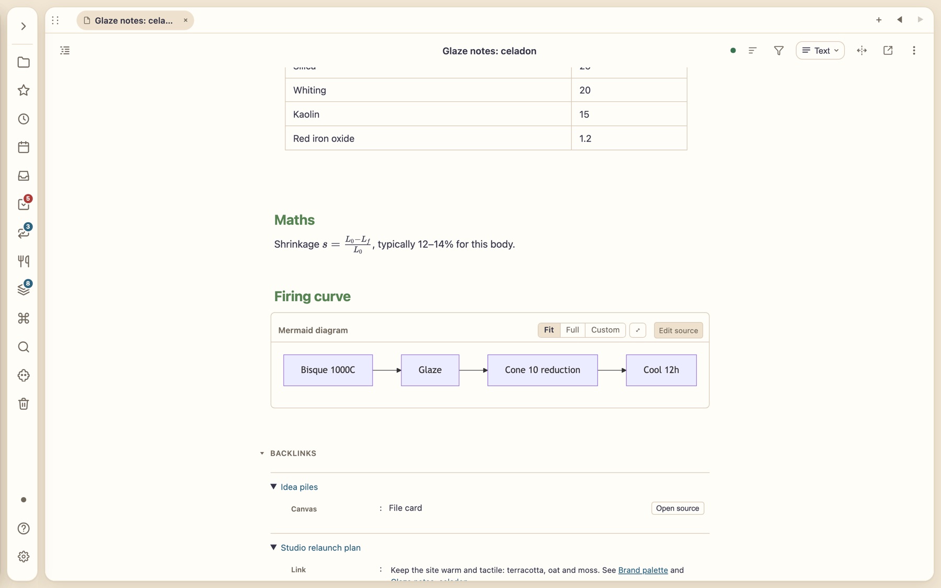Click the green status dot
Screen dimensions: 941x588
tap(732, 51)
